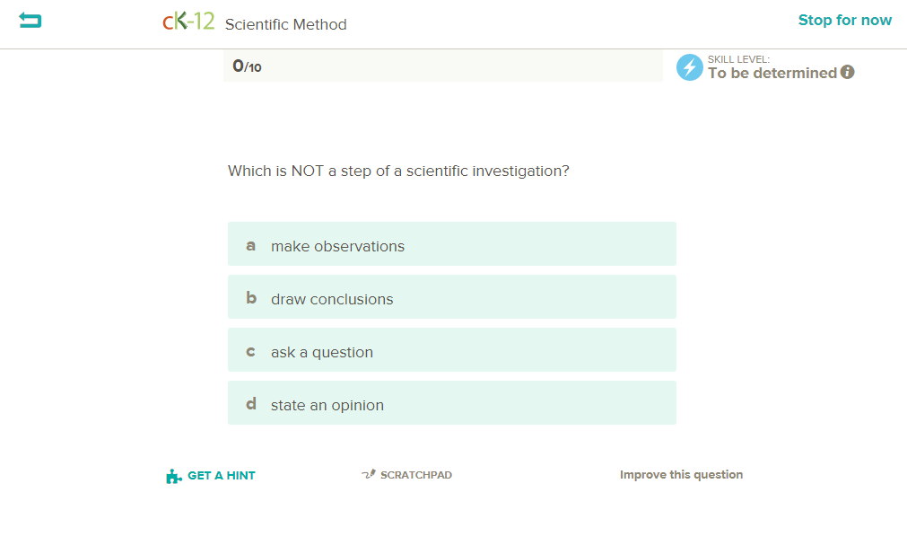Image resolution: width=907 pixels, height=545 pixels.
Task: Click the Scientific Method title
Action: (285, 24)
